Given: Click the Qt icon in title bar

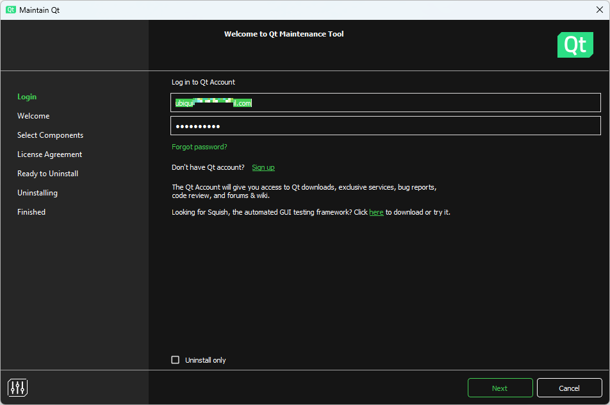Looking at the screenshot, I should point(11,10).
